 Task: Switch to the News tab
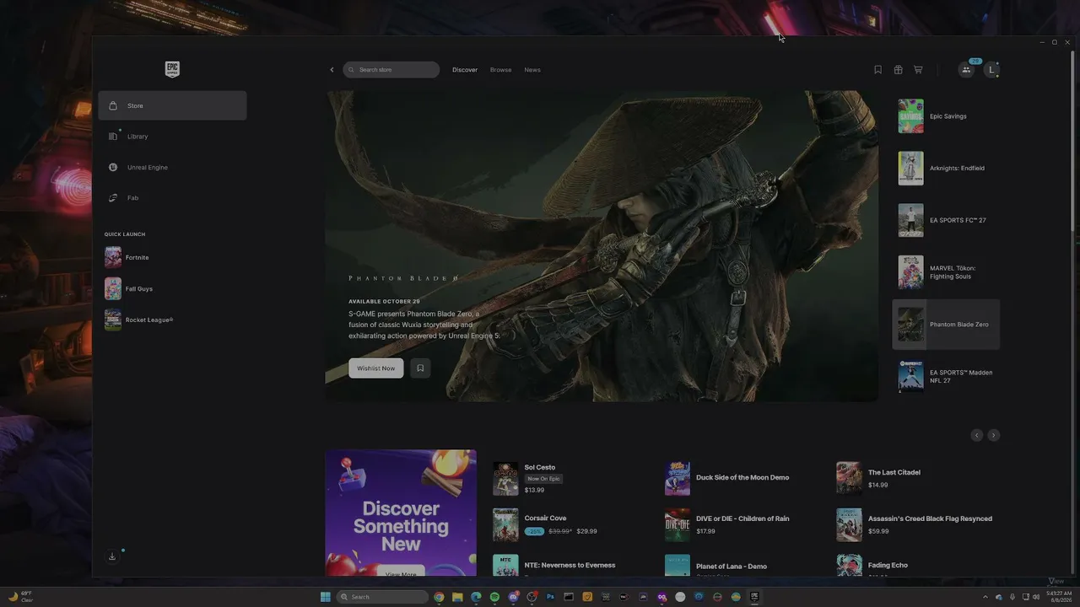pos(532,70)
